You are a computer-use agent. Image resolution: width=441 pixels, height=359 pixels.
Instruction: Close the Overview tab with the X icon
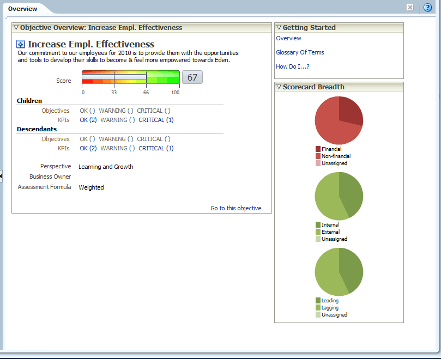[410, 7]
